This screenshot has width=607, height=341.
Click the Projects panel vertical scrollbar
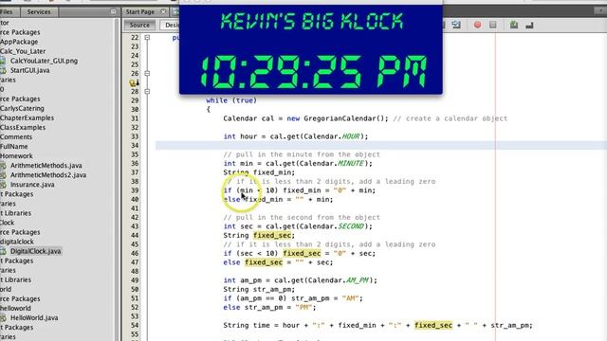[x=117, y=180]
